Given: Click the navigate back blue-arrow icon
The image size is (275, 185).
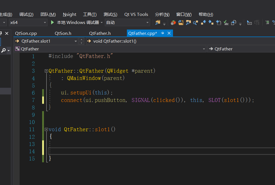Looking at the screenshot, I should click(203, 23).
